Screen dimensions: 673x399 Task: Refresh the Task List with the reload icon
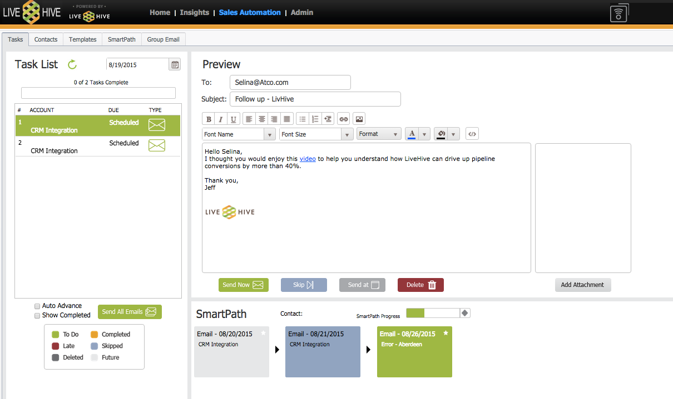(72, 64)
